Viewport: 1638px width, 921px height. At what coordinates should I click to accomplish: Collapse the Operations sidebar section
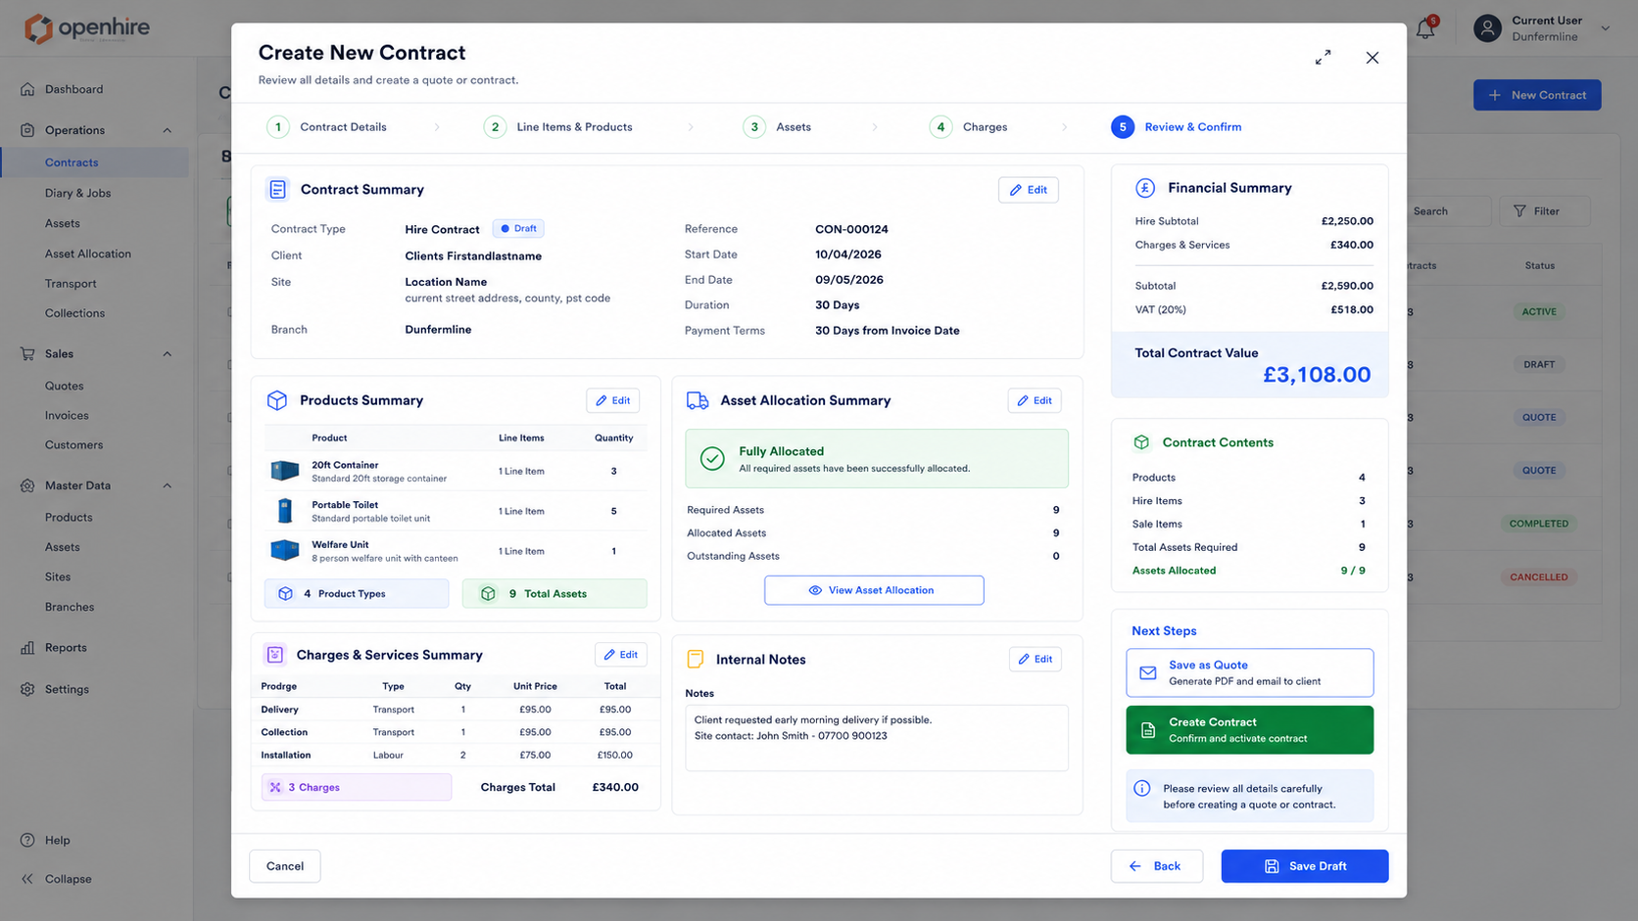[x=167, y=130]
